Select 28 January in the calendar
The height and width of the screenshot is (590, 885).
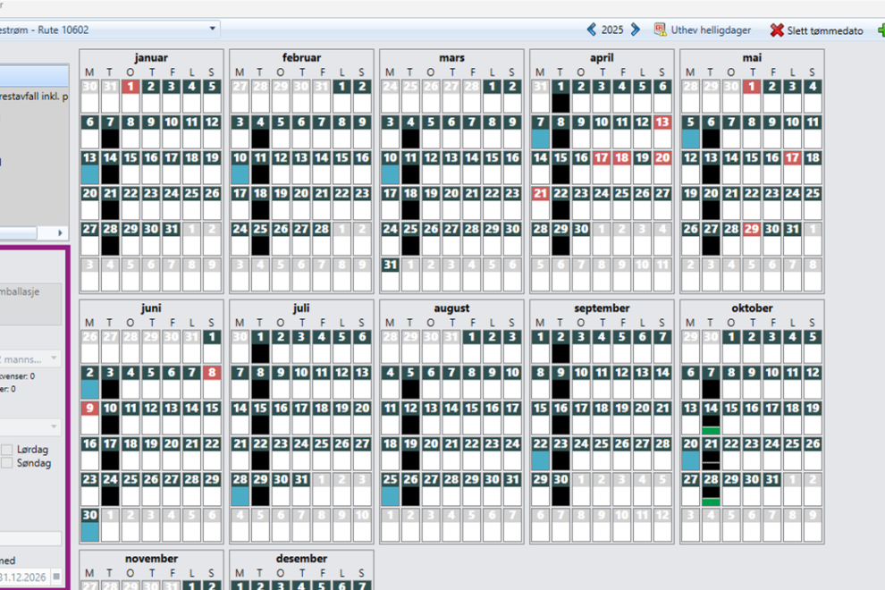(x=110, y=238)
